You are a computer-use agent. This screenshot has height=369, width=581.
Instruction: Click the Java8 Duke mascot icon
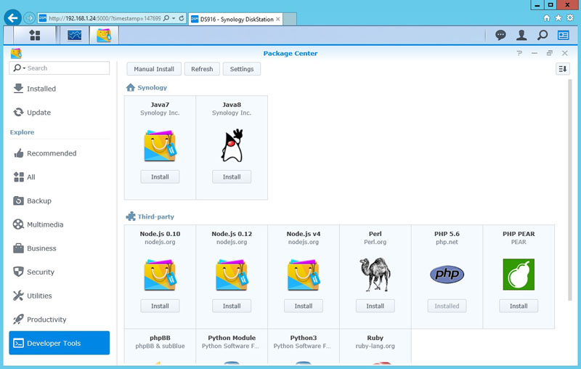(x=232, y=145)
